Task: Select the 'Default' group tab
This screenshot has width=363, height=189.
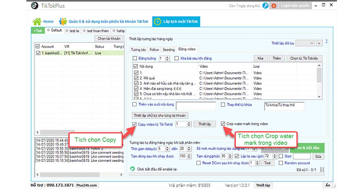Action: click(54, 30)
